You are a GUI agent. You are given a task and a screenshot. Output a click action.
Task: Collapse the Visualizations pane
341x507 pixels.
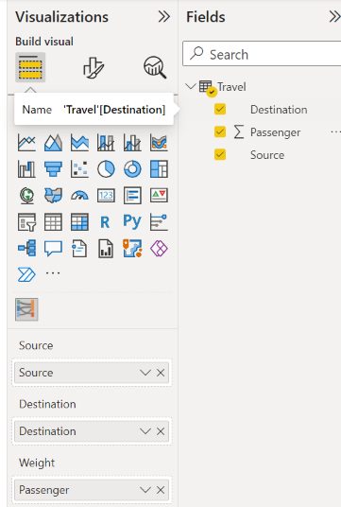click(163, 16)
